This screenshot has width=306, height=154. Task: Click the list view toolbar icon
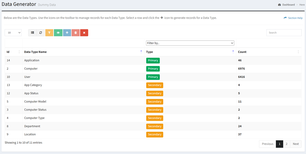33,33
